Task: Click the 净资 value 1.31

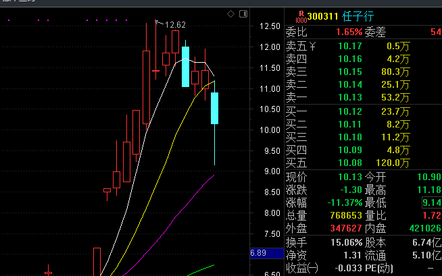Action: click(x=352, y=256)
